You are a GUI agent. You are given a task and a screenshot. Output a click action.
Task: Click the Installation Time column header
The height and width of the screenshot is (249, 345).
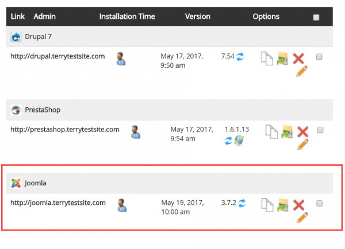click(127, 17)
